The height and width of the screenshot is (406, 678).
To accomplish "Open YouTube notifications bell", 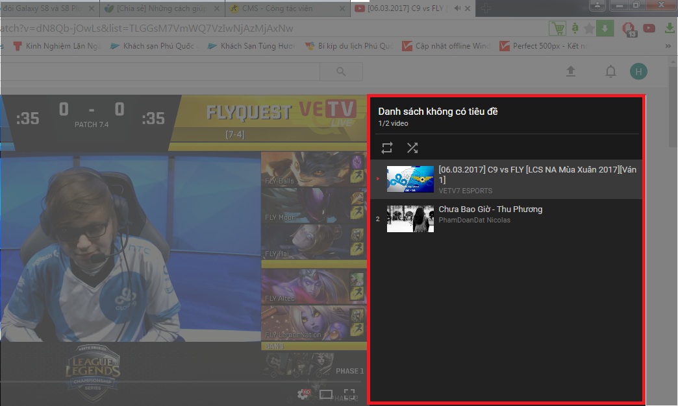I will coord(610,71).
